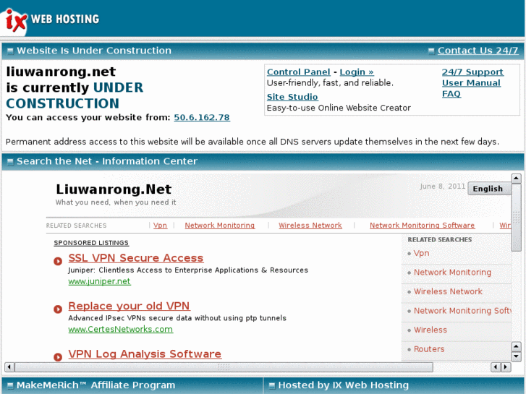Click the horizontal scrollbar right arrow

[x=506, y=367]
